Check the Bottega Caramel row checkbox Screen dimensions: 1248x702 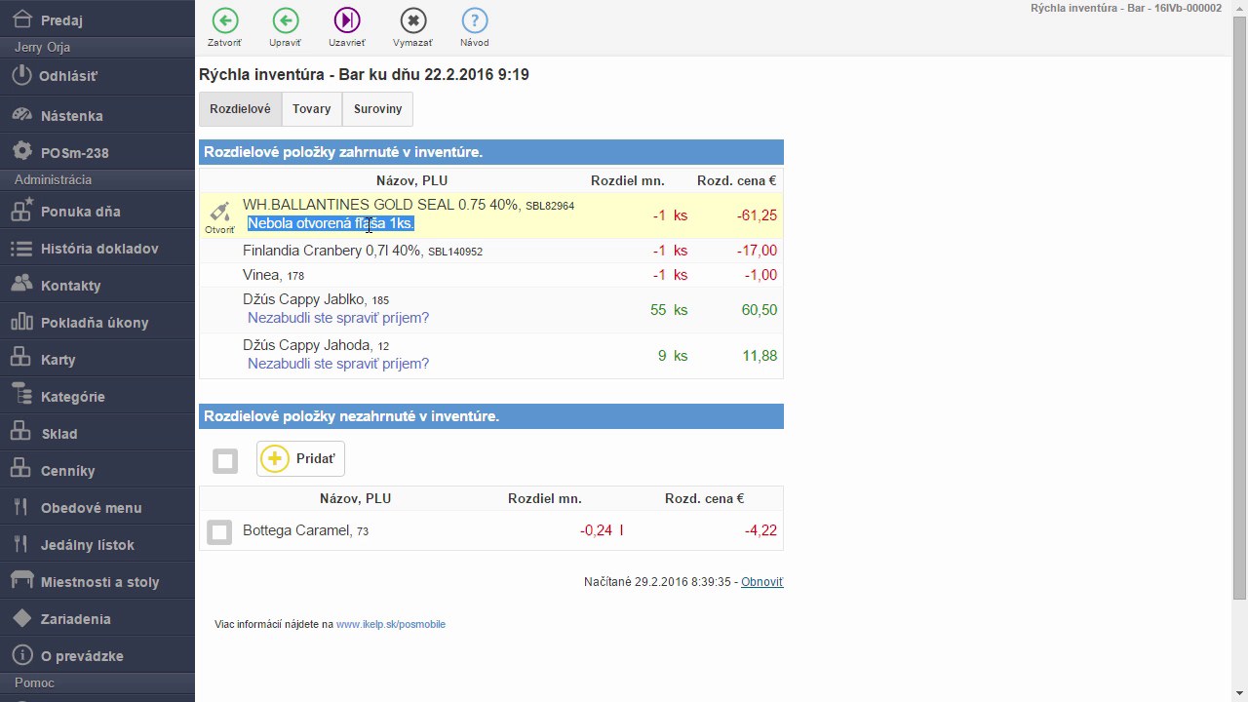tap(219, 531)
